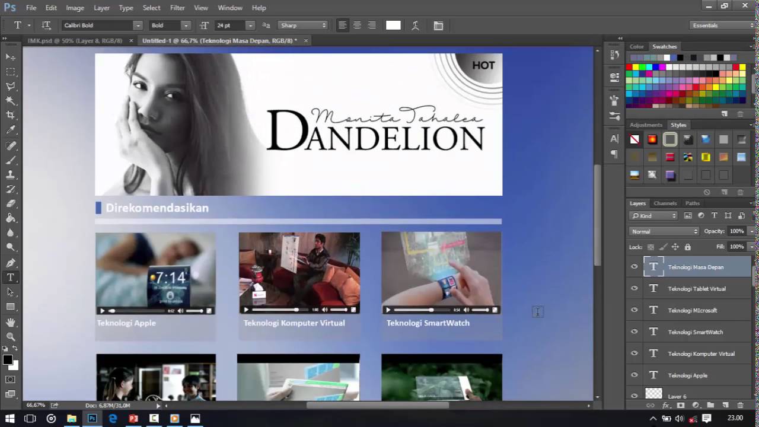Select the Hand tool

(11, 322)
